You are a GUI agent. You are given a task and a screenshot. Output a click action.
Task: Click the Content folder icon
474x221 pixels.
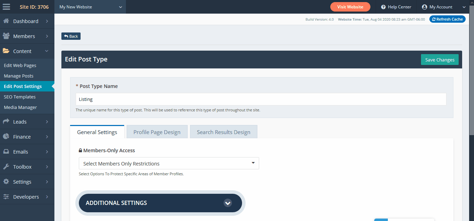point(6,51)
